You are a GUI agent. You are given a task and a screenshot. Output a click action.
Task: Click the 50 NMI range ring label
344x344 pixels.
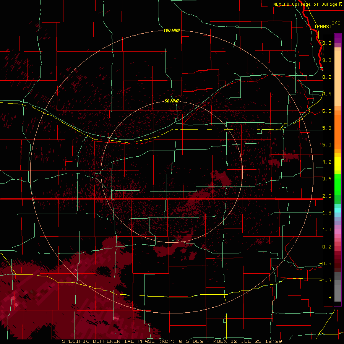point(172,101)
